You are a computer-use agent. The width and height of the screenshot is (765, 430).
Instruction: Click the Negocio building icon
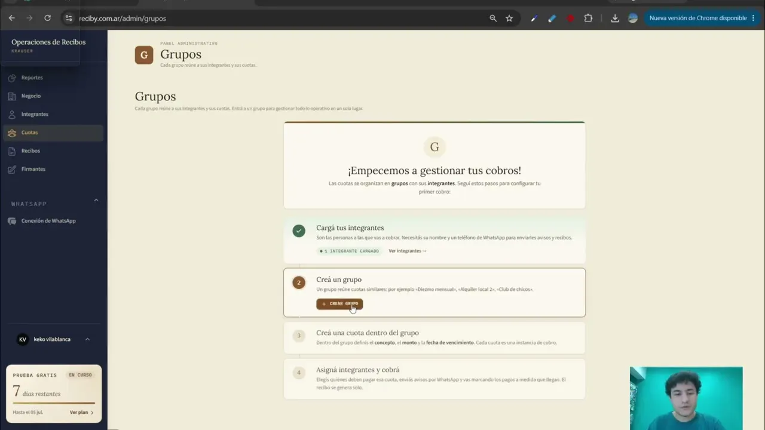[x=12, y=96]
